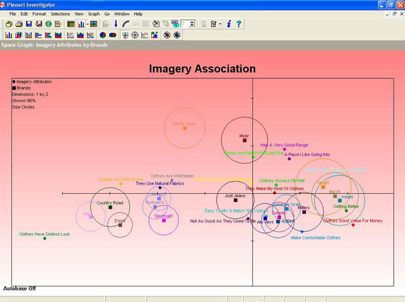Choose the radar chart with red fill

click(x=167, y=35)
